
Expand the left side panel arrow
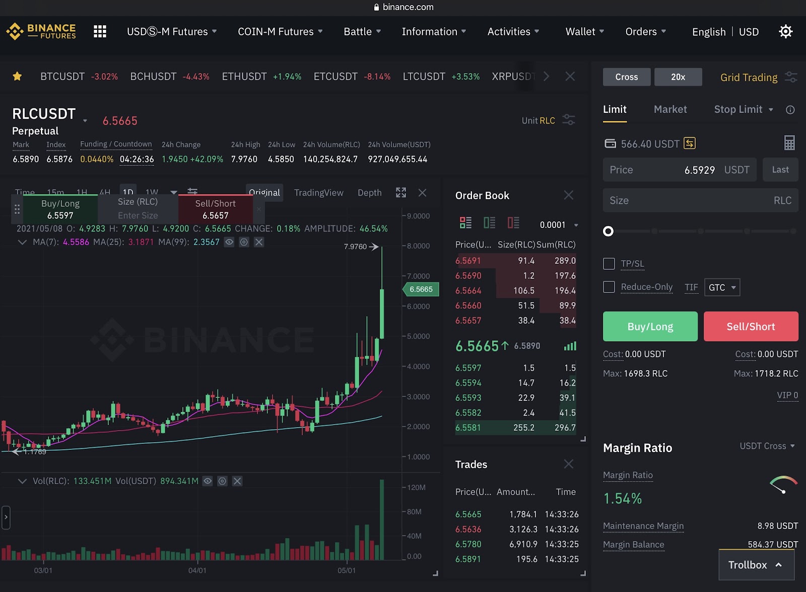pos(6,517)
